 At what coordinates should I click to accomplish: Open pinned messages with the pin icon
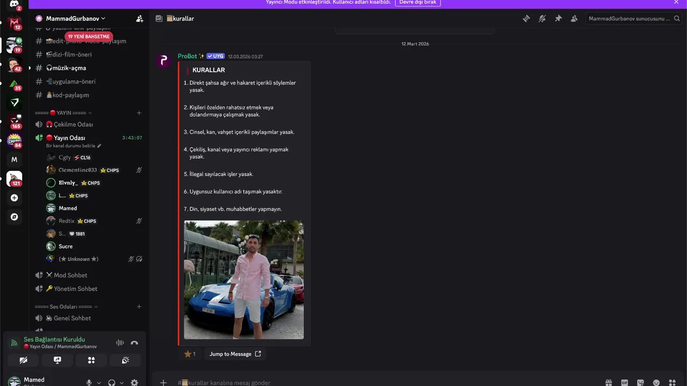point(558,18)
